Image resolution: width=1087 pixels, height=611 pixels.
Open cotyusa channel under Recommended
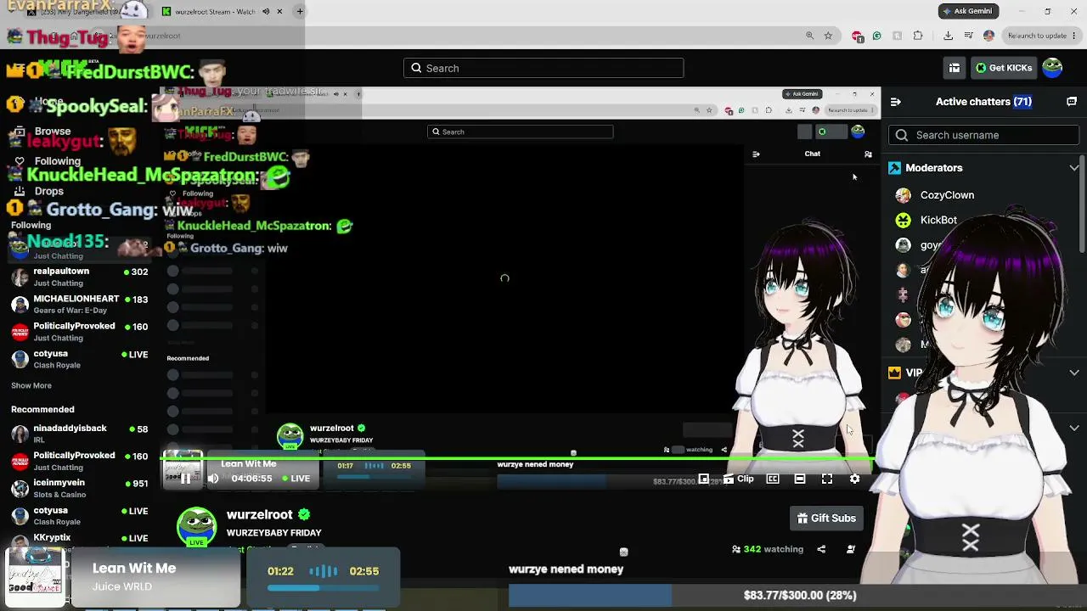click(x=80, y=516)
